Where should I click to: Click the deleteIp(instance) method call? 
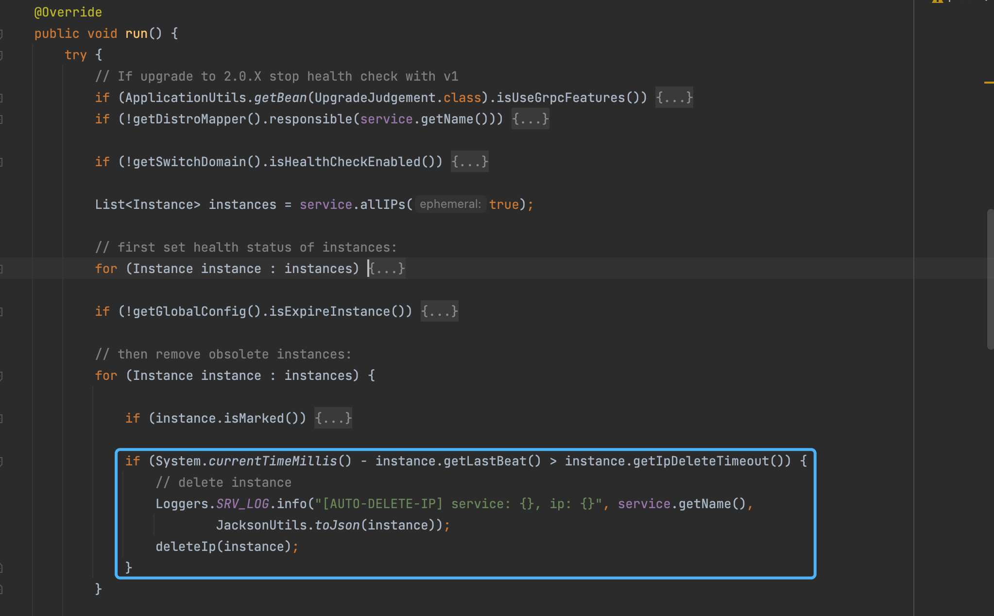tap(223, 547)
